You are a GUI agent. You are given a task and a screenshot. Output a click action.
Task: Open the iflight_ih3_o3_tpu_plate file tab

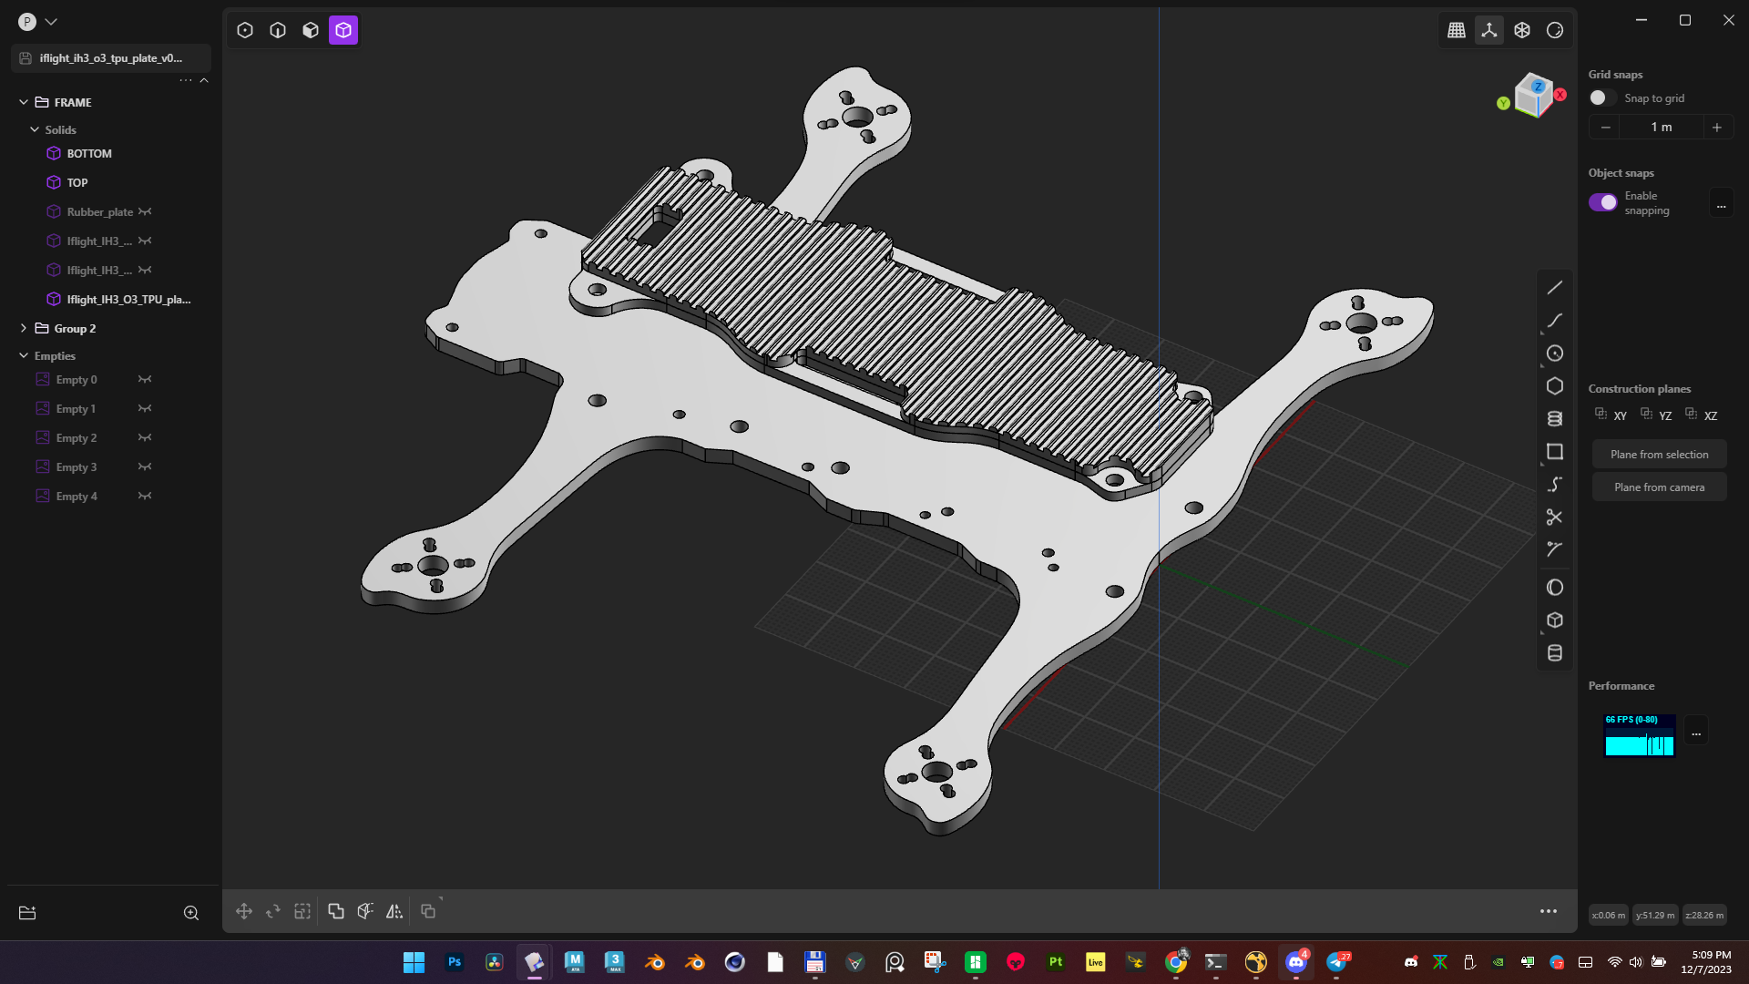pyautogui.click(x=110, y=58)
